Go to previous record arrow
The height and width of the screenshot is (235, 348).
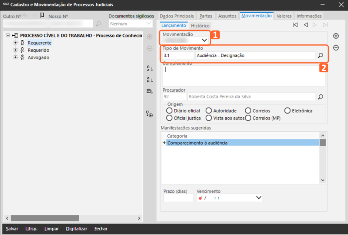[x=306, y=25]
